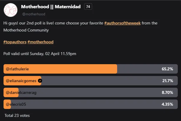This screenshot has width=181, height=121.
Task: Click the 21.7% result percentage
Action: (168, 81)
